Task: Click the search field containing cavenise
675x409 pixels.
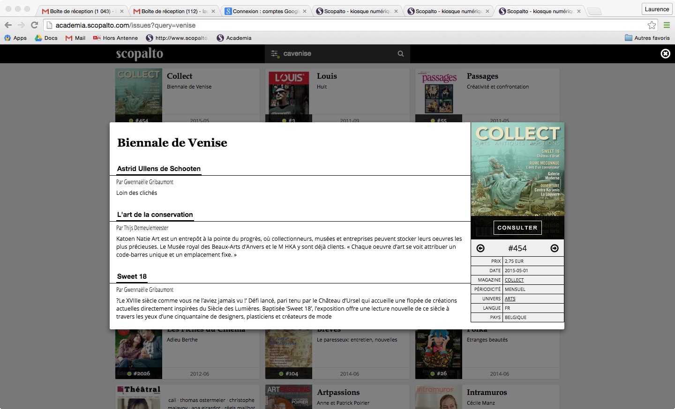Action: [x=337, y=54]
